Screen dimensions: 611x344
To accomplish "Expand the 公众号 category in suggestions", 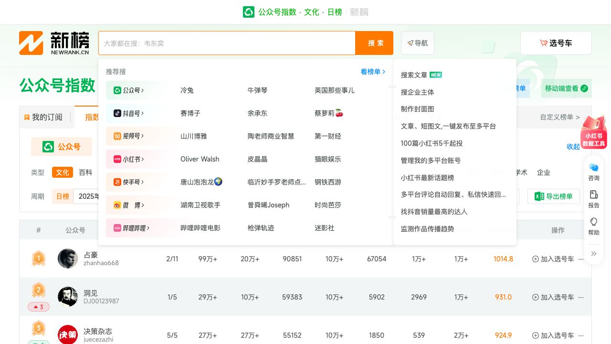I will (129, 90).
